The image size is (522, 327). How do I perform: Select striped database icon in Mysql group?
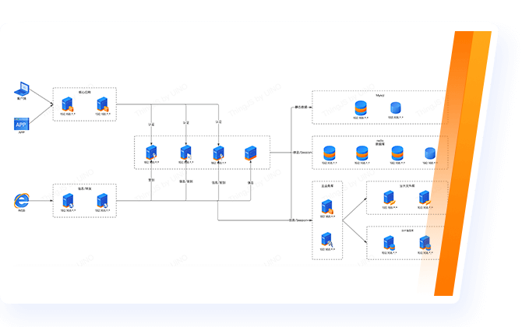361,108
